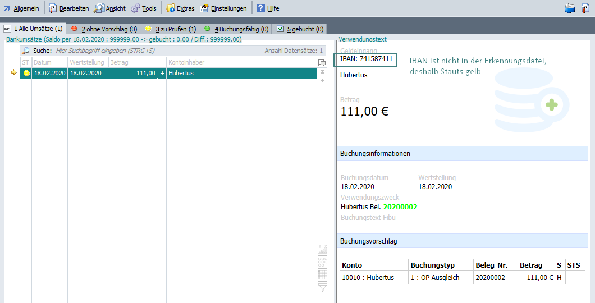Sort the list by the Betrag column header
The height and width of the screenshot is (303, 595).
point(137,62)
